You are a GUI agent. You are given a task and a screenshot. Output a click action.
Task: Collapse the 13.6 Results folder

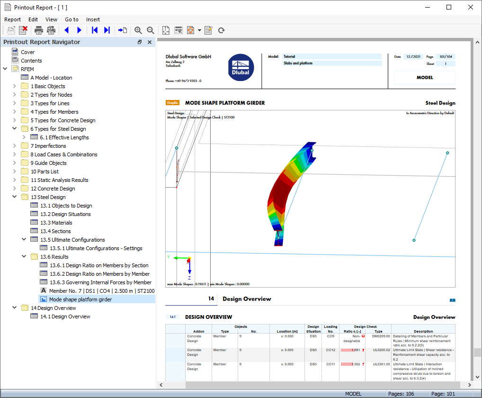[24, 256]
